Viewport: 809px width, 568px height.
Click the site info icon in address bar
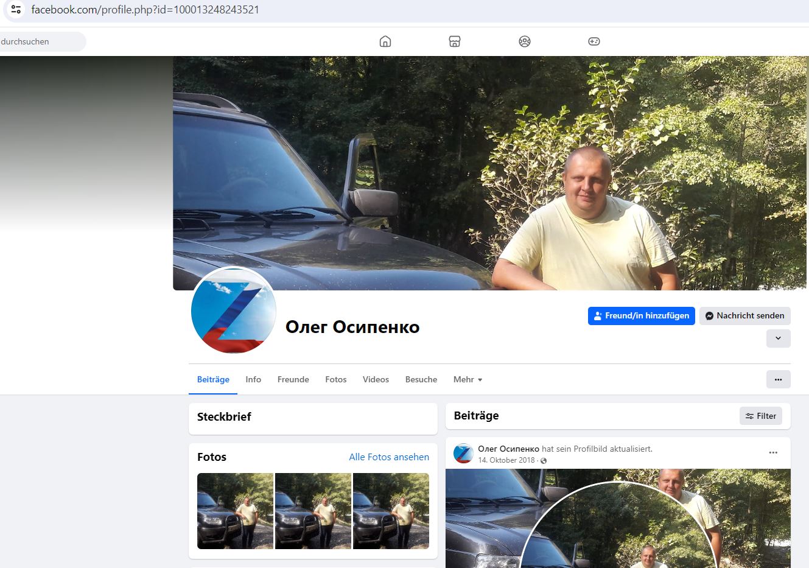(x=16, y=10)
